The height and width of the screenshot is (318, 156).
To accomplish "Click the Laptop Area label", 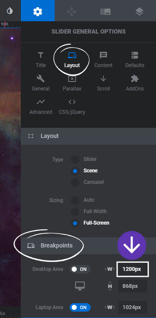I will (49, 307).
